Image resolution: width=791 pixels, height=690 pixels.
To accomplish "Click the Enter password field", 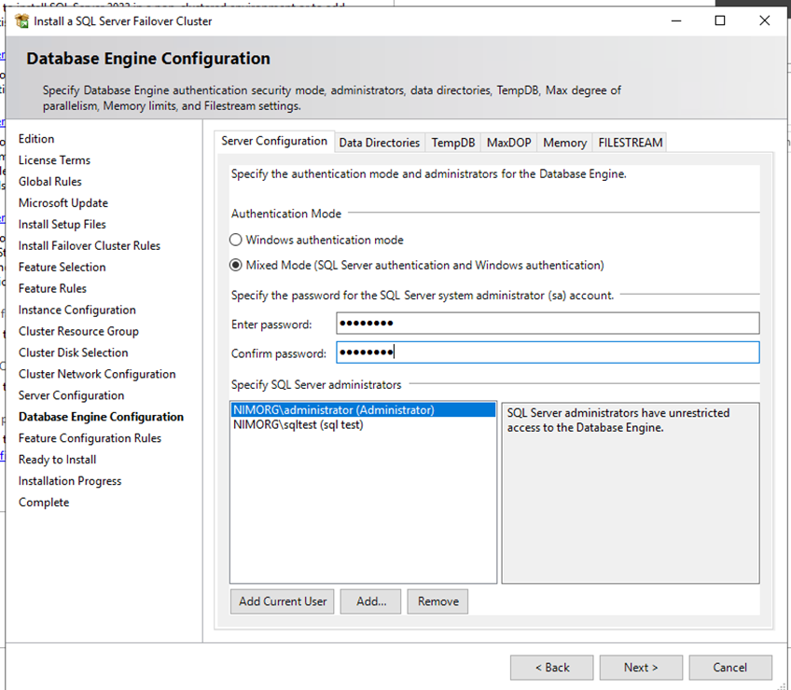I will 546,324.
